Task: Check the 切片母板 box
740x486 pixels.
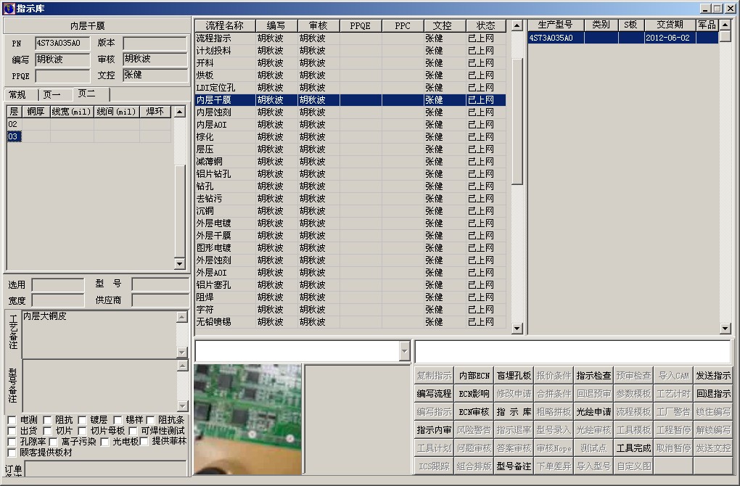Action: point(82,431)
